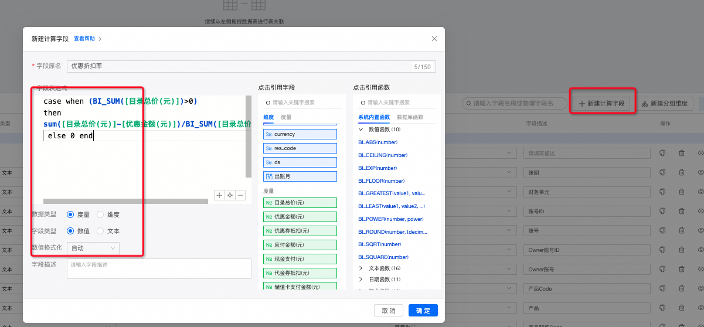Click the 字段原名 input containing 优惠折扣率
Viewport: 704px width, 327px height.
coord(251,66)
